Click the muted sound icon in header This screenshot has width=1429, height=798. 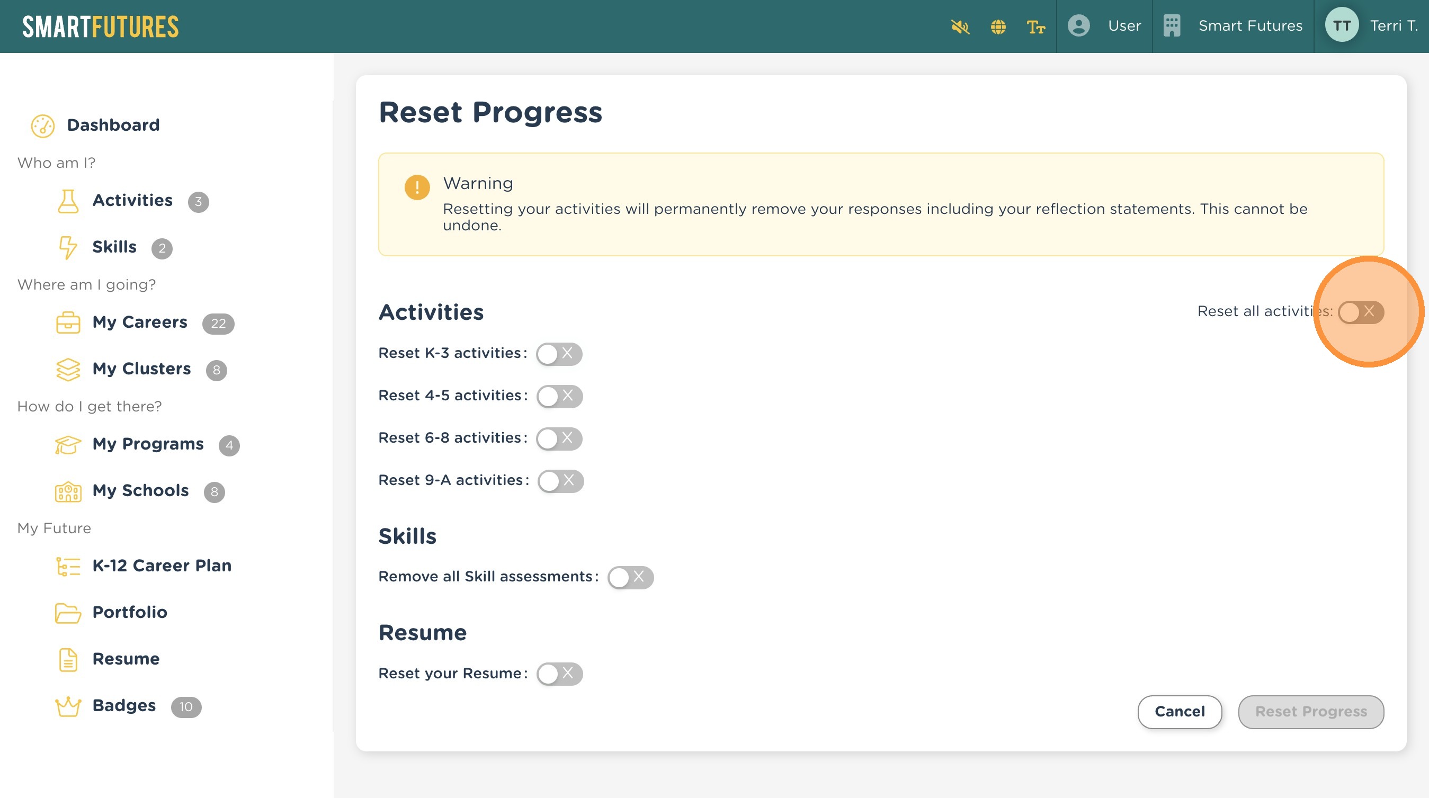960,26
